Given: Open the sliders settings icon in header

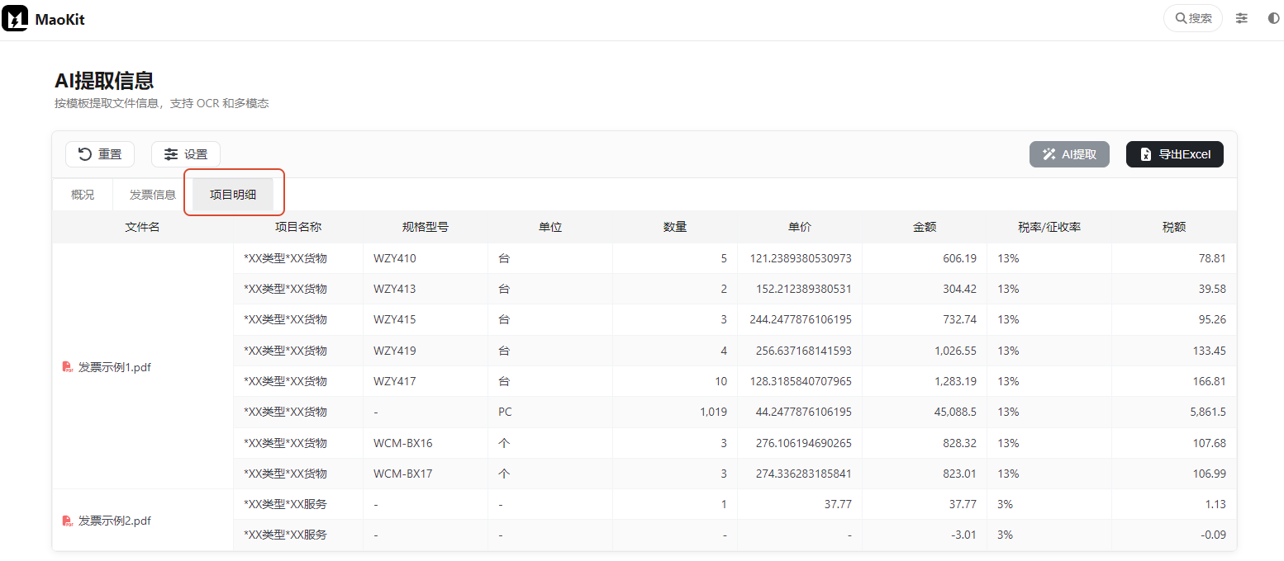Looking at the screenshot, I should tap(1242, 18).
